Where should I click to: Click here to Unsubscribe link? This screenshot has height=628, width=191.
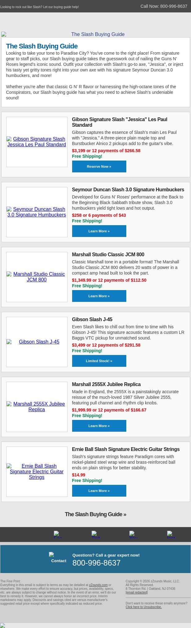click(x=144, y=607)
